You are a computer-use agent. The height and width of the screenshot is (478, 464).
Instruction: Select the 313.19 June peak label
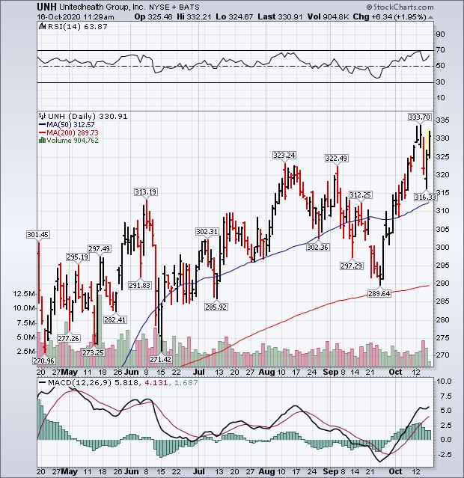tap(144, 192)
